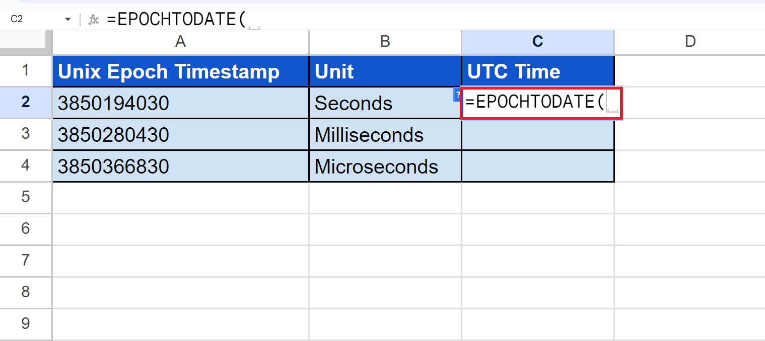Click the formula help question mark badge
The image size is (765, 341).
point(457,94)
